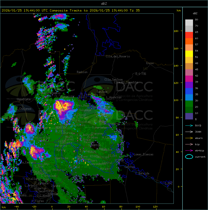Click the cyan 50YD track arrow

tap(189, 125)
